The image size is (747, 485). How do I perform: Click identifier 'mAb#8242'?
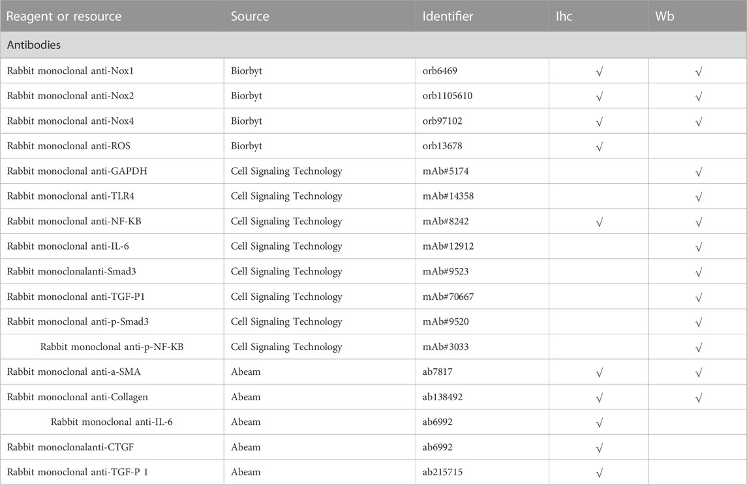[x=446, y=221]
